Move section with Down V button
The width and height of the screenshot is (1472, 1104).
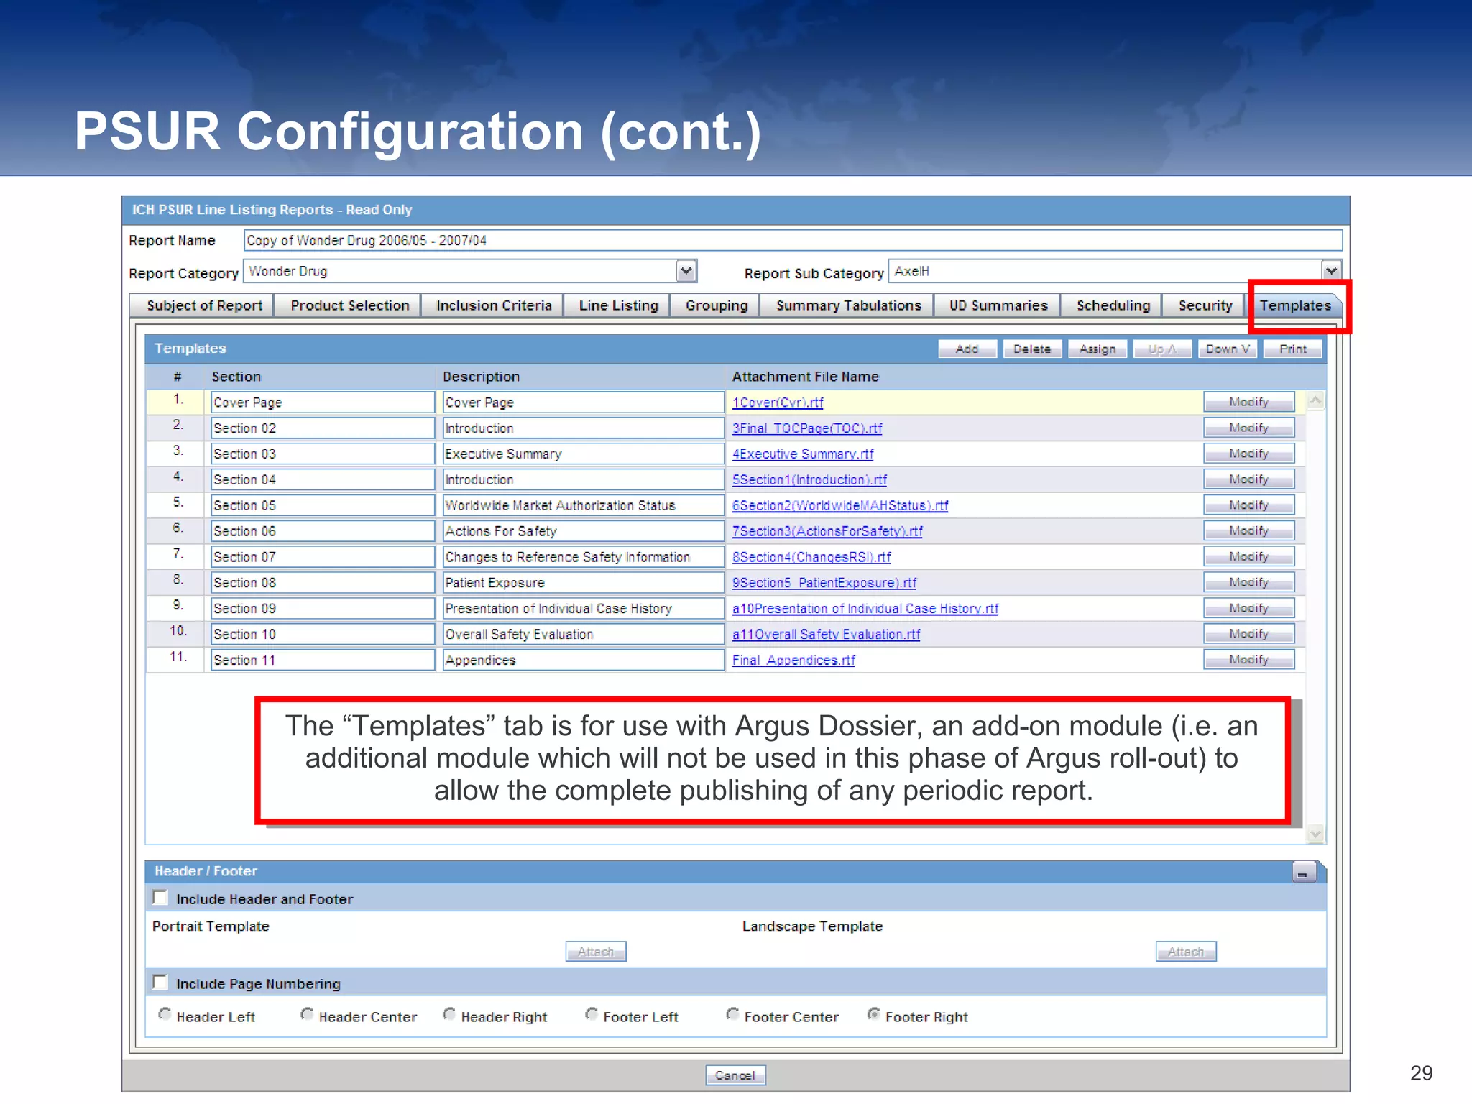[x=1228, y=349]
